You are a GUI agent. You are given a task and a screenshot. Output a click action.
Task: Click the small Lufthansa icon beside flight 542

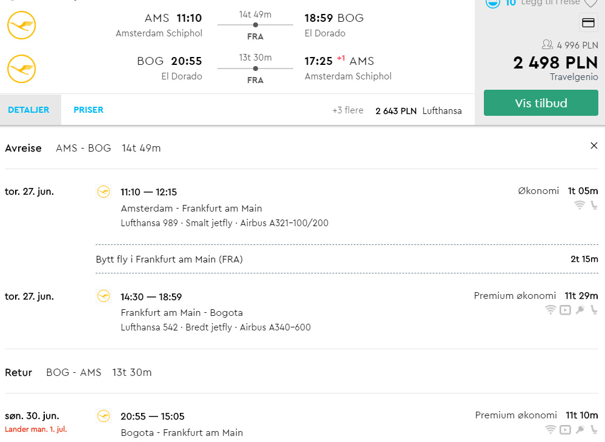(x=104, y=296)
